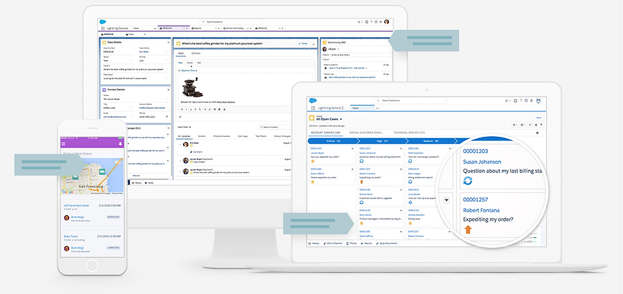Viewport: 623px width, 294px height.
Task: Open the Latest Posts sort dropdown
Action: coord(184,127)
